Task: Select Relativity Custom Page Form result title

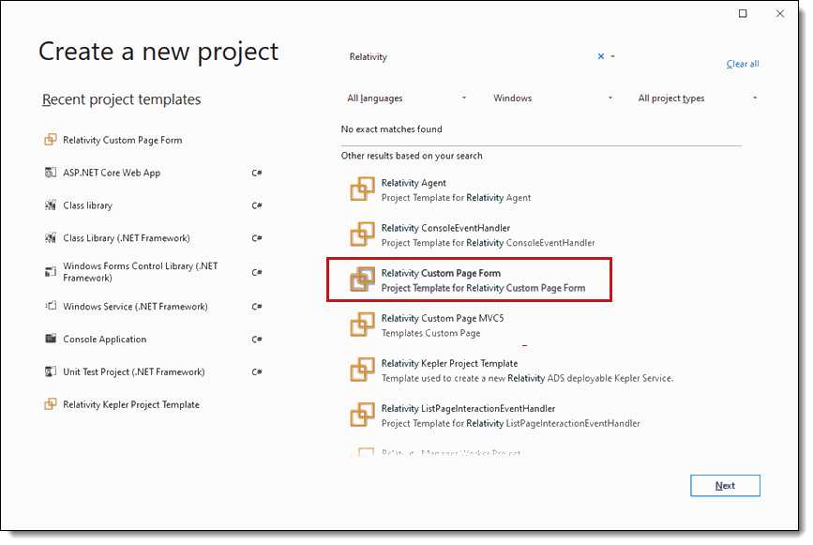Action: pos(442,273)
